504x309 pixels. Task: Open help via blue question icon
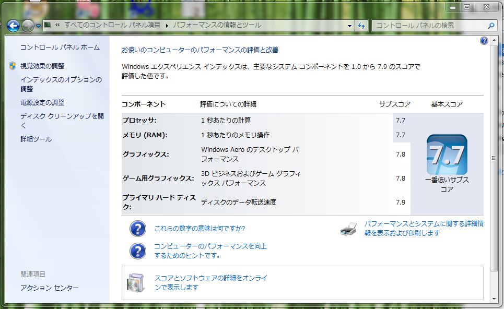point(484,41)
